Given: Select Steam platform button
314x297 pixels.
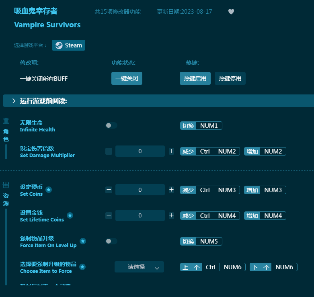Looking at the screenshot, I should [x=68, y=45].
